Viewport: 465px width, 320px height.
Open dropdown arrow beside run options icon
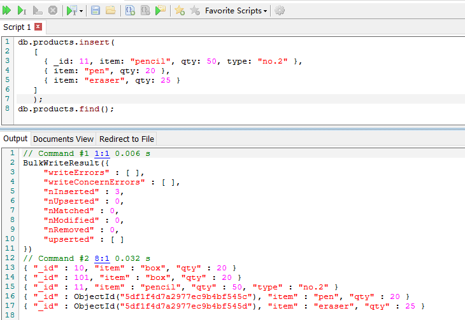[82, 11]
